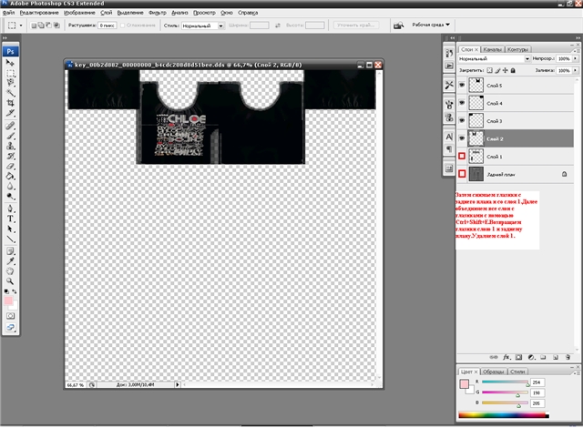This screenshot has width=583, height=428.
Task: Select the Crop tool
Action: (x=10, y=103)
